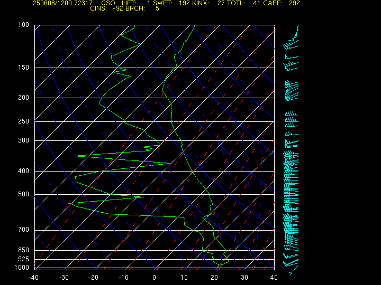Click the date/time stamp 250608/1200
381x285 pixels.
point(52,3)
